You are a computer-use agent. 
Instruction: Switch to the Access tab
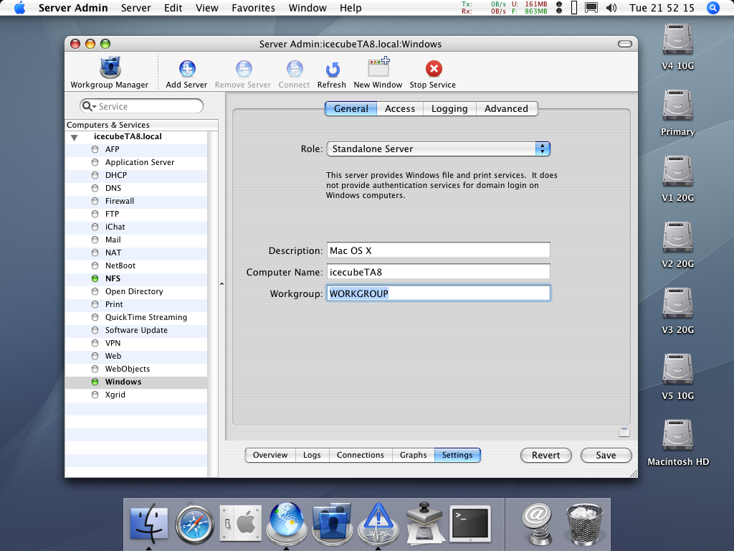pos(400,109)
